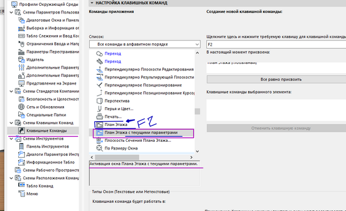The height and width of the screenshot is (211, 346).
Task: Click the Ограничения Ввода icon
Action: tap(21, 44)
